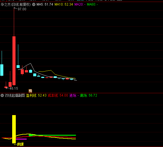
Task: Click the green 离场 band in sub-chart
Action: (x=52, y=135)
